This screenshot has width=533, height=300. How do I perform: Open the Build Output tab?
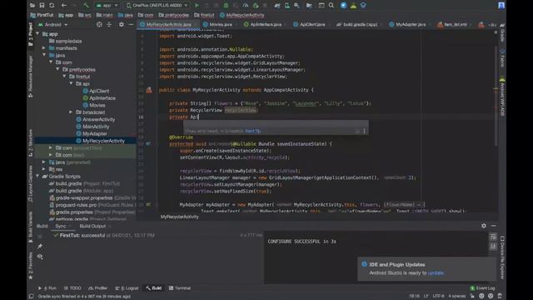(92, 226)
